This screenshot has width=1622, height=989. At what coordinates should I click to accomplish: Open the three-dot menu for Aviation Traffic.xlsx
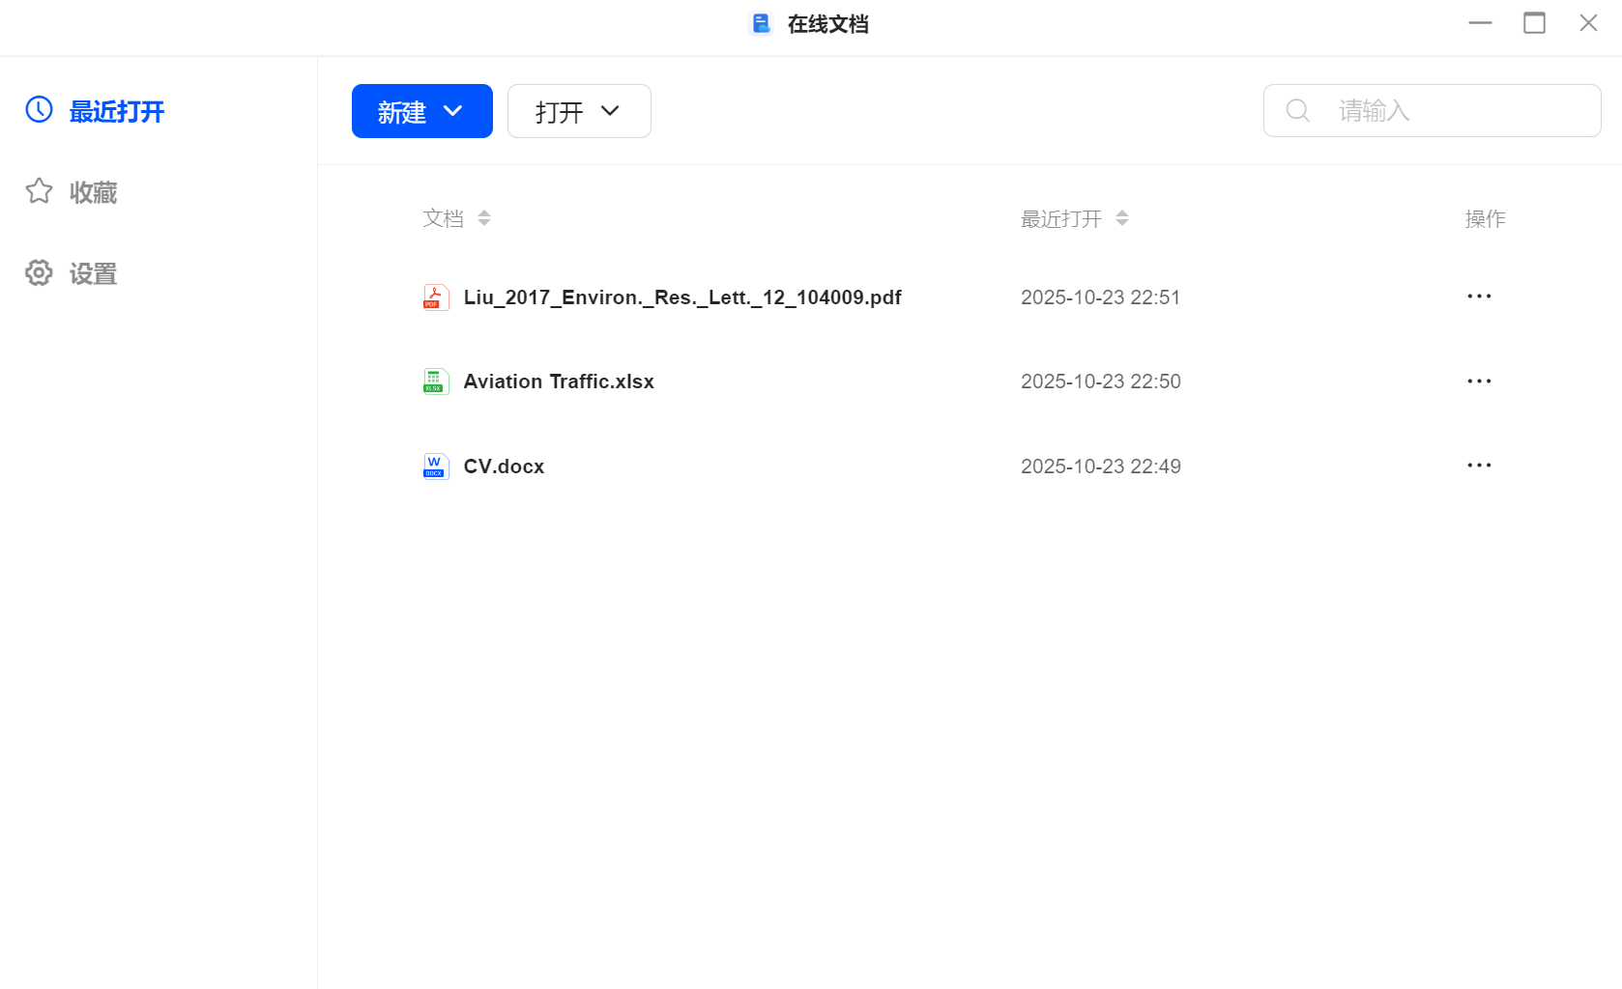pos(1479,381)
